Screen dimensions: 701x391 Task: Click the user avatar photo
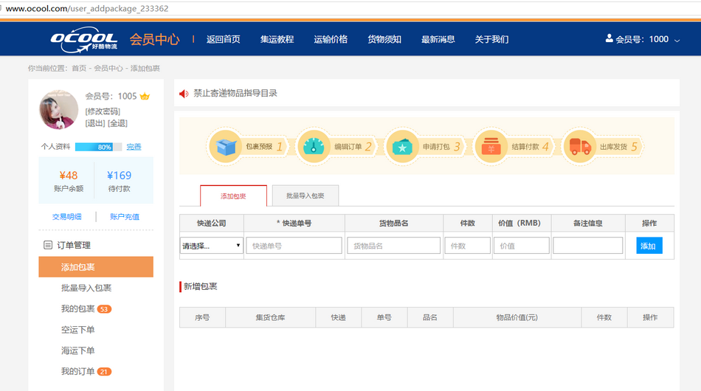tap(59, 110)
